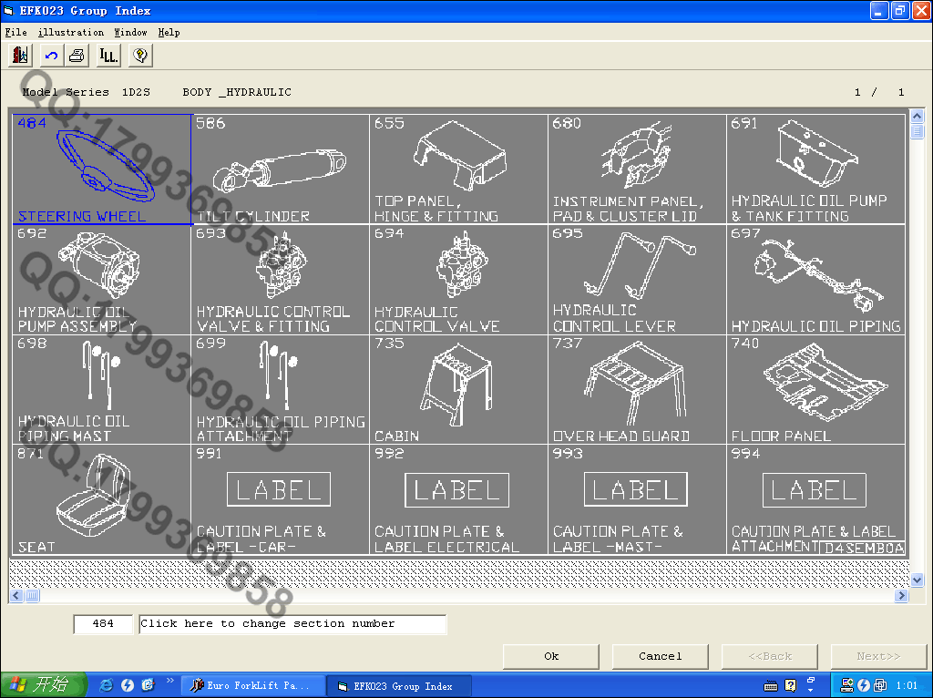Click the vertical scrollbar up arrow
Image resolution: width=933 pixels, height=698 pixels.
917,117
